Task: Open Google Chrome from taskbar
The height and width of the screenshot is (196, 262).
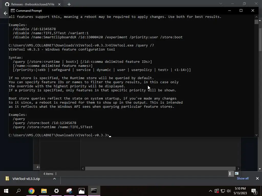Action: pos(31,191)
